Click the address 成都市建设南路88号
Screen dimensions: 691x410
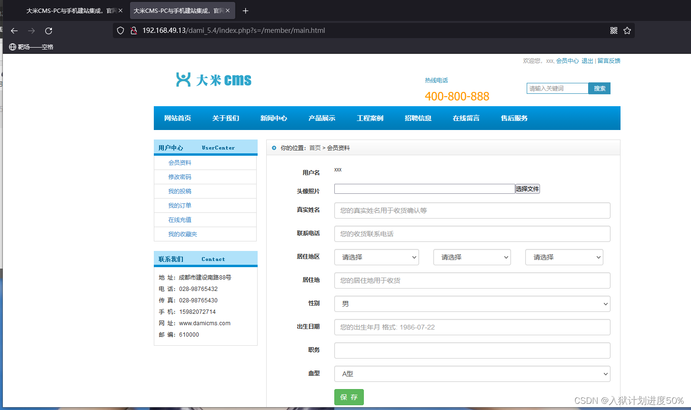(x=205, y=278)
